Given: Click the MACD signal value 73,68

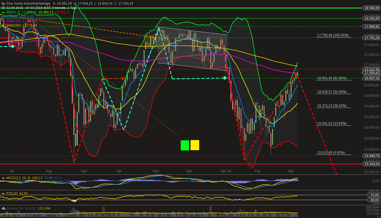Looking at the screenshot, I should [48, 178].
